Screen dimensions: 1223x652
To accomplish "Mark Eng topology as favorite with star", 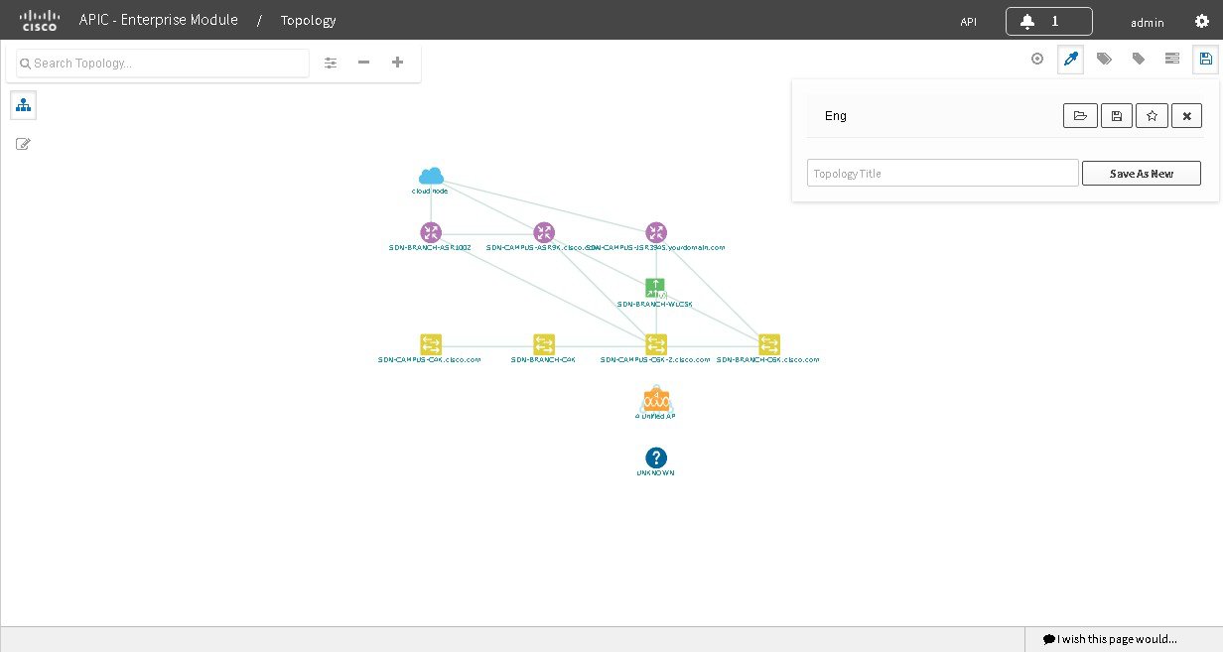I will (x=1152, y=116).
